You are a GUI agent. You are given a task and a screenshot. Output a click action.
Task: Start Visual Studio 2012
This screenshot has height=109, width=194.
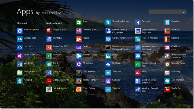(20, 56)
